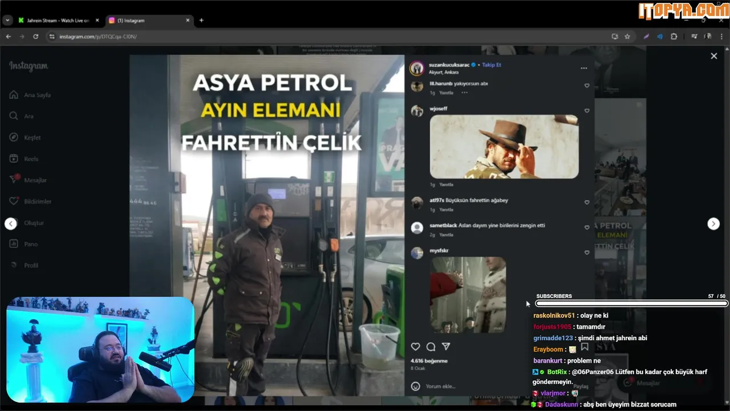This screenshot has height=411, width=730.
Task: Like the wjoseff comment
Action: 586,111
